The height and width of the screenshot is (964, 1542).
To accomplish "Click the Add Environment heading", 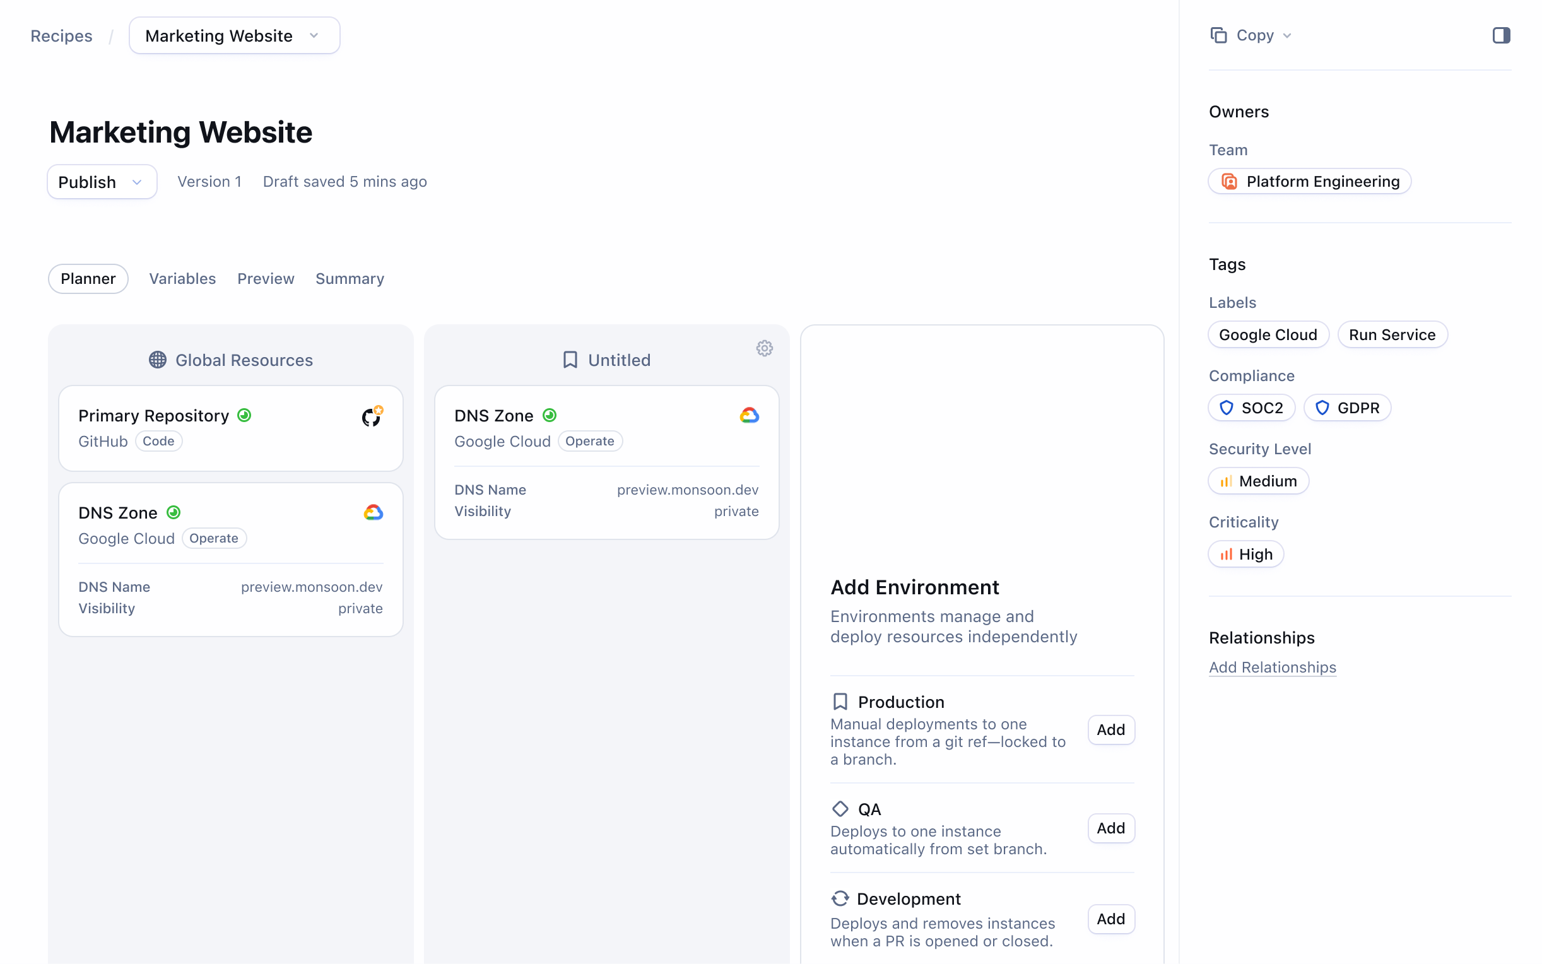I will click(914, 587).
